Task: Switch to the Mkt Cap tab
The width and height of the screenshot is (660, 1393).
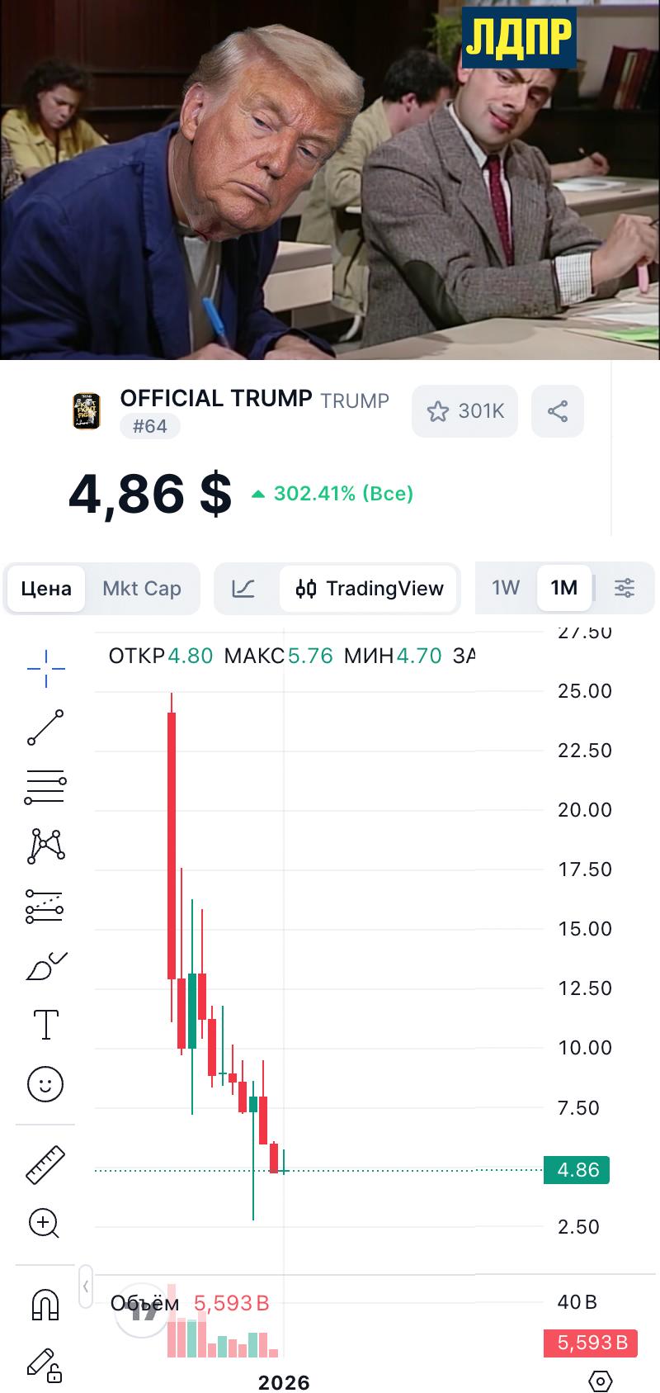Action: click(141, 589)
